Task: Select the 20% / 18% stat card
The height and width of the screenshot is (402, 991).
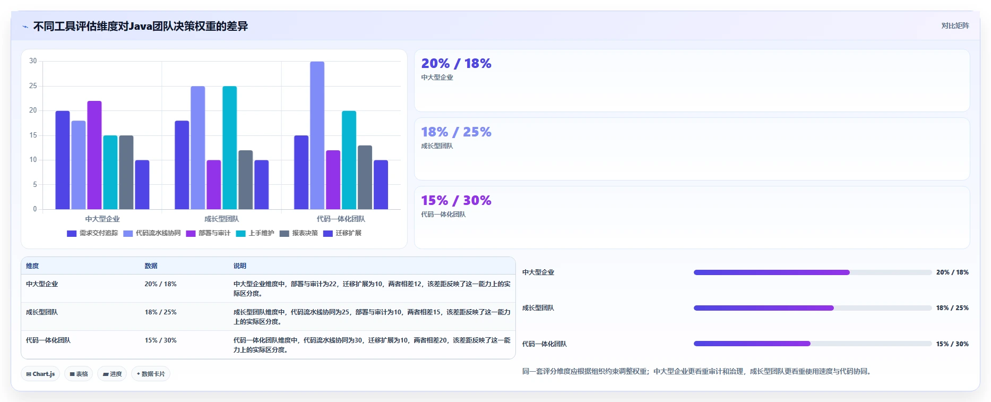Action: click(x=692, y=81)
